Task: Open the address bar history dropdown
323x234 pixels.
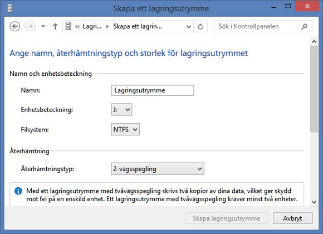Action: (189, 27)
